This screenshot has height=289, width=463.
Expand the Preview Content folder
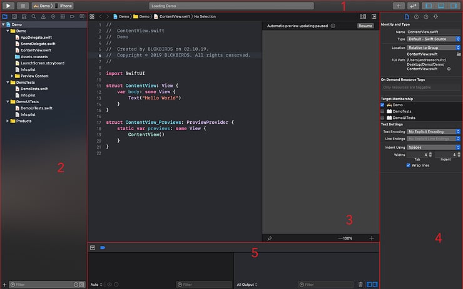pyautogui.click(x=13, y=75)
